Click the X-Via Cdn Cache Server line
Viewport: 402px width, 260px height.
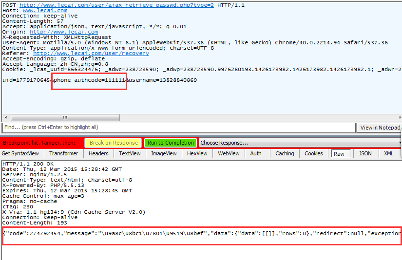coord(74,212)
